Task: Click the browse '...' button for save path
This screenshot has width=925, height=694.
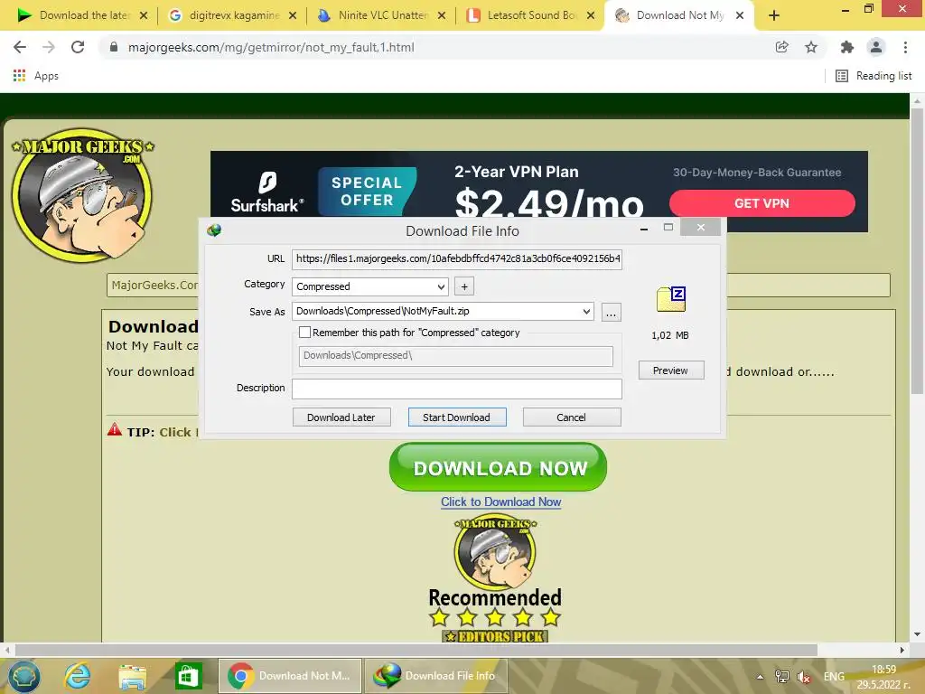Action: click(x=612, y=312)
